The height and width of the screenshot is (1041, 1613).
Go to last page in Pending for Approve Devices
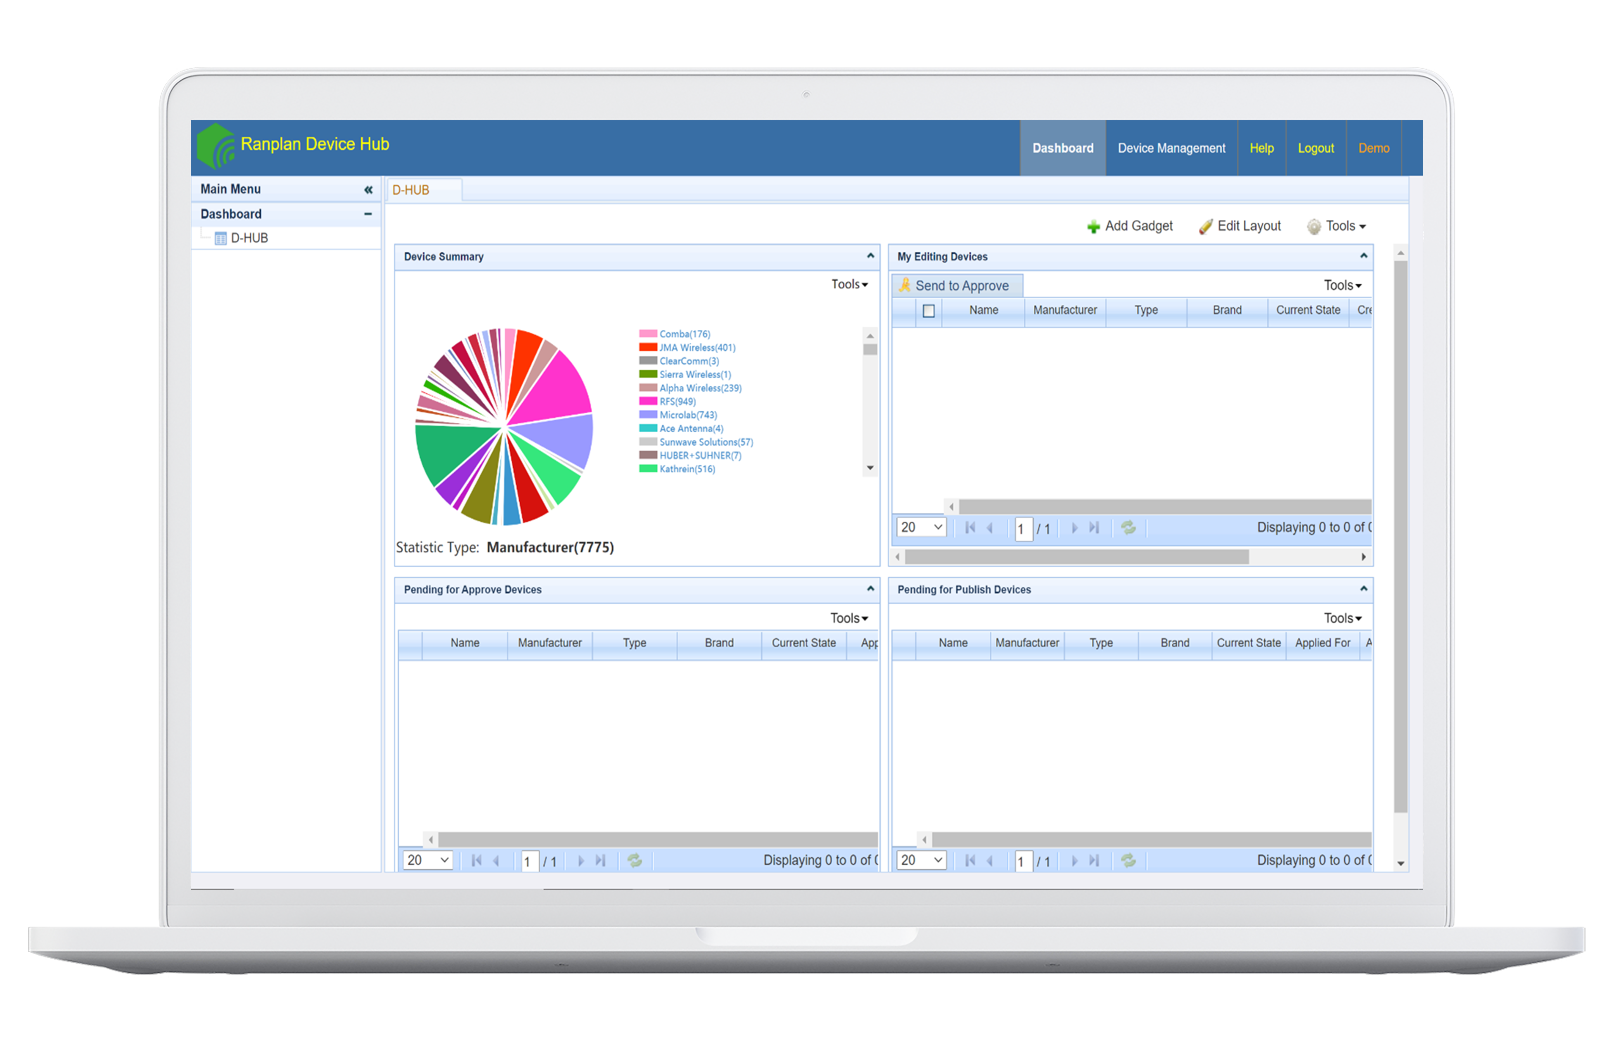[601, 860]
